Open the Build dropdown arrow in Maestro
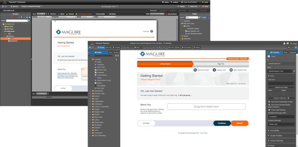298x147 pixels. pos(142,47)
